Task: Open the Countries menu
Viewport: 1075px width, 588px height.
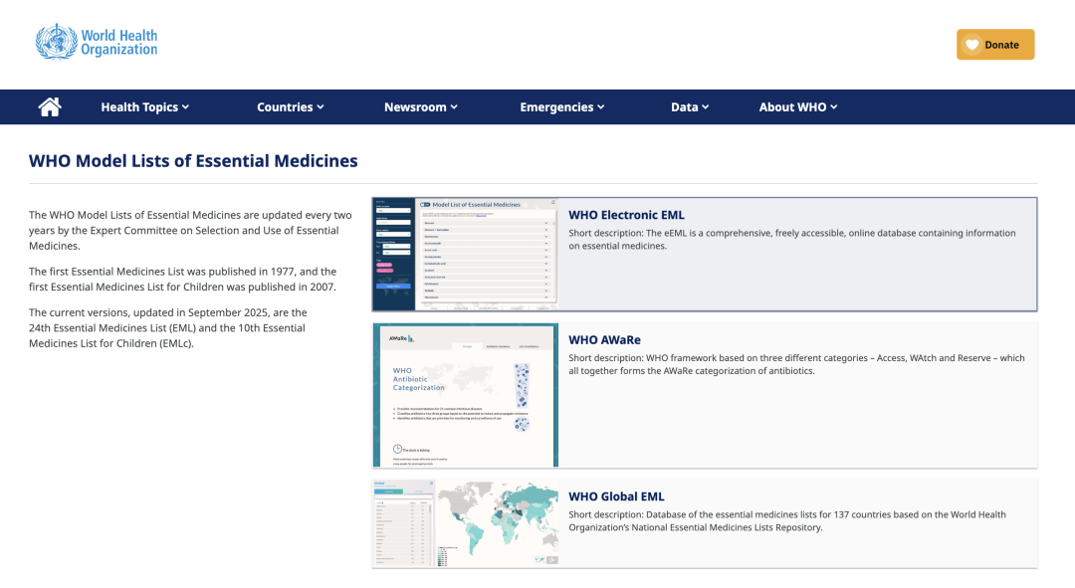Action: tap(290, 106)
